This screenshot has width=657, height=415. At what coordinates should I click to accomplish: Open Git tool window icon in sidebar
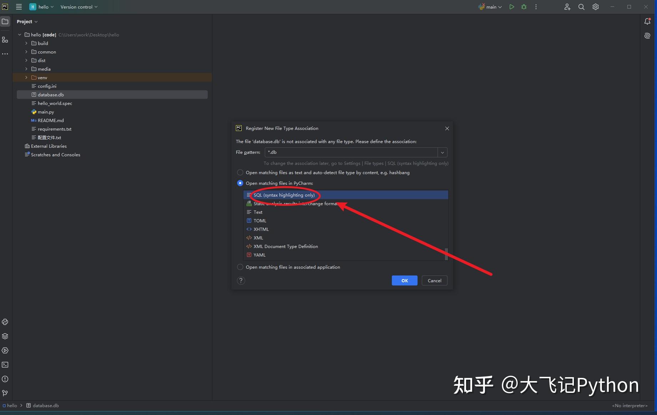tap(5, 393)
